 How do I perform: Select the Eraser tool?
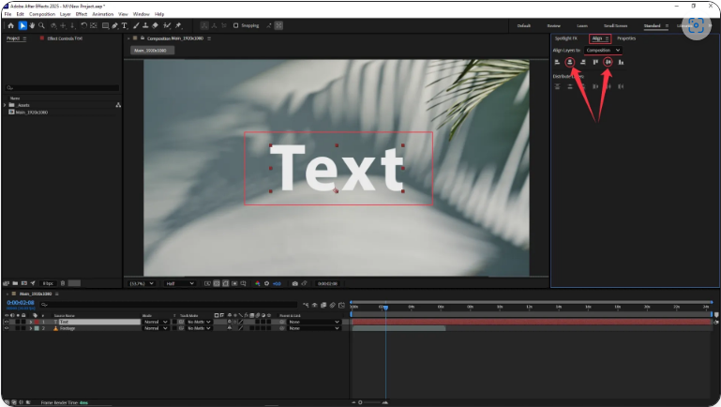coord(155,25)
